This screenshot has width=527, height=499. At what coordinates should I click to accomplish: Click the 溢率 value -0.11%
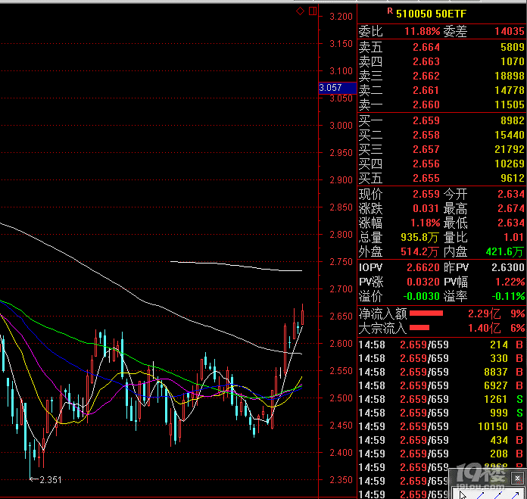pos(508,296)
